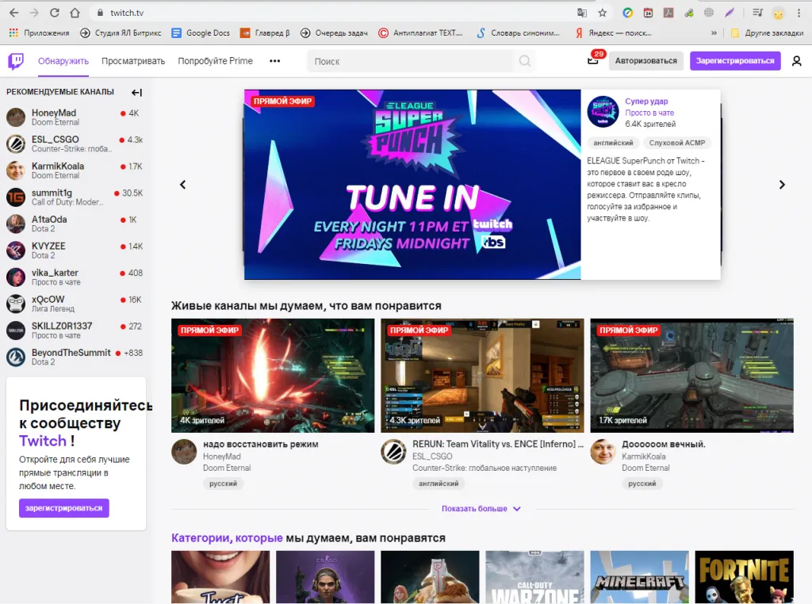Screen dimensions: 812x604
Task: Open KarmikKoala Doom Eternal stream thumbnail
Action: coord(691,375)
